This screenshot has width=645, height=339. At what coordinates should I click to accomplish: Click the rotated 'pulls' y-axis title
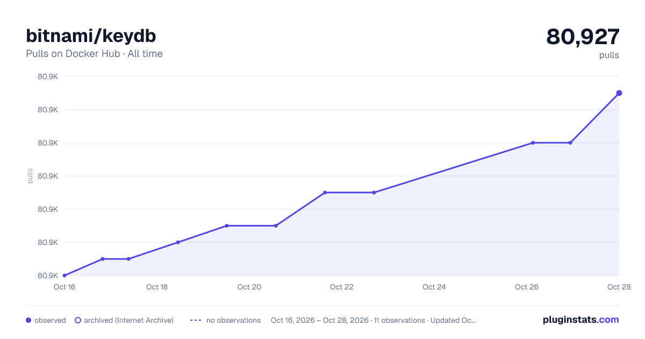click(30, 176)
